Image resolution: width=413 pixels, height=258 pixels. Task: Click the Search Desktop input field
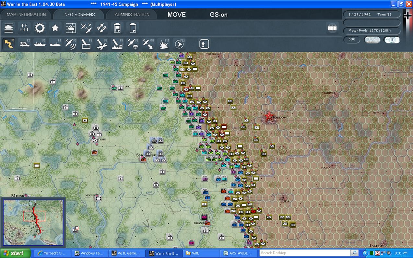tap(305, 253)
